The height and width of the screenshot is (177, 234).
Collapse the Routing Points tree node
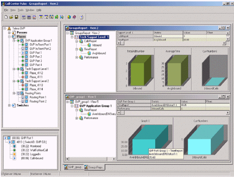click(14, 93)
